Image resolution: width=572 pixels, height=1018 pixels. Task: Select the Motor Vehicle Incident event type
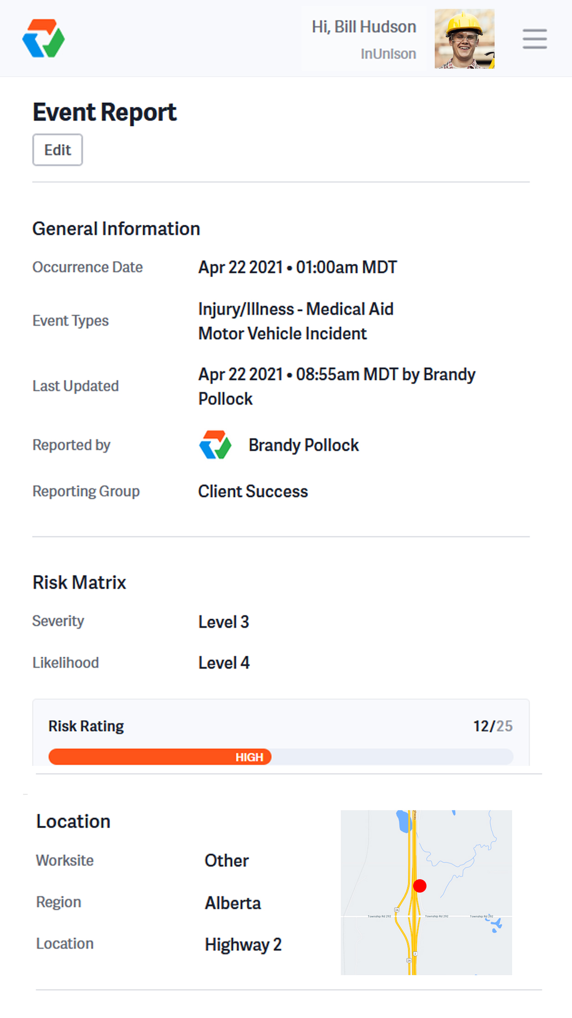point(282,333)
